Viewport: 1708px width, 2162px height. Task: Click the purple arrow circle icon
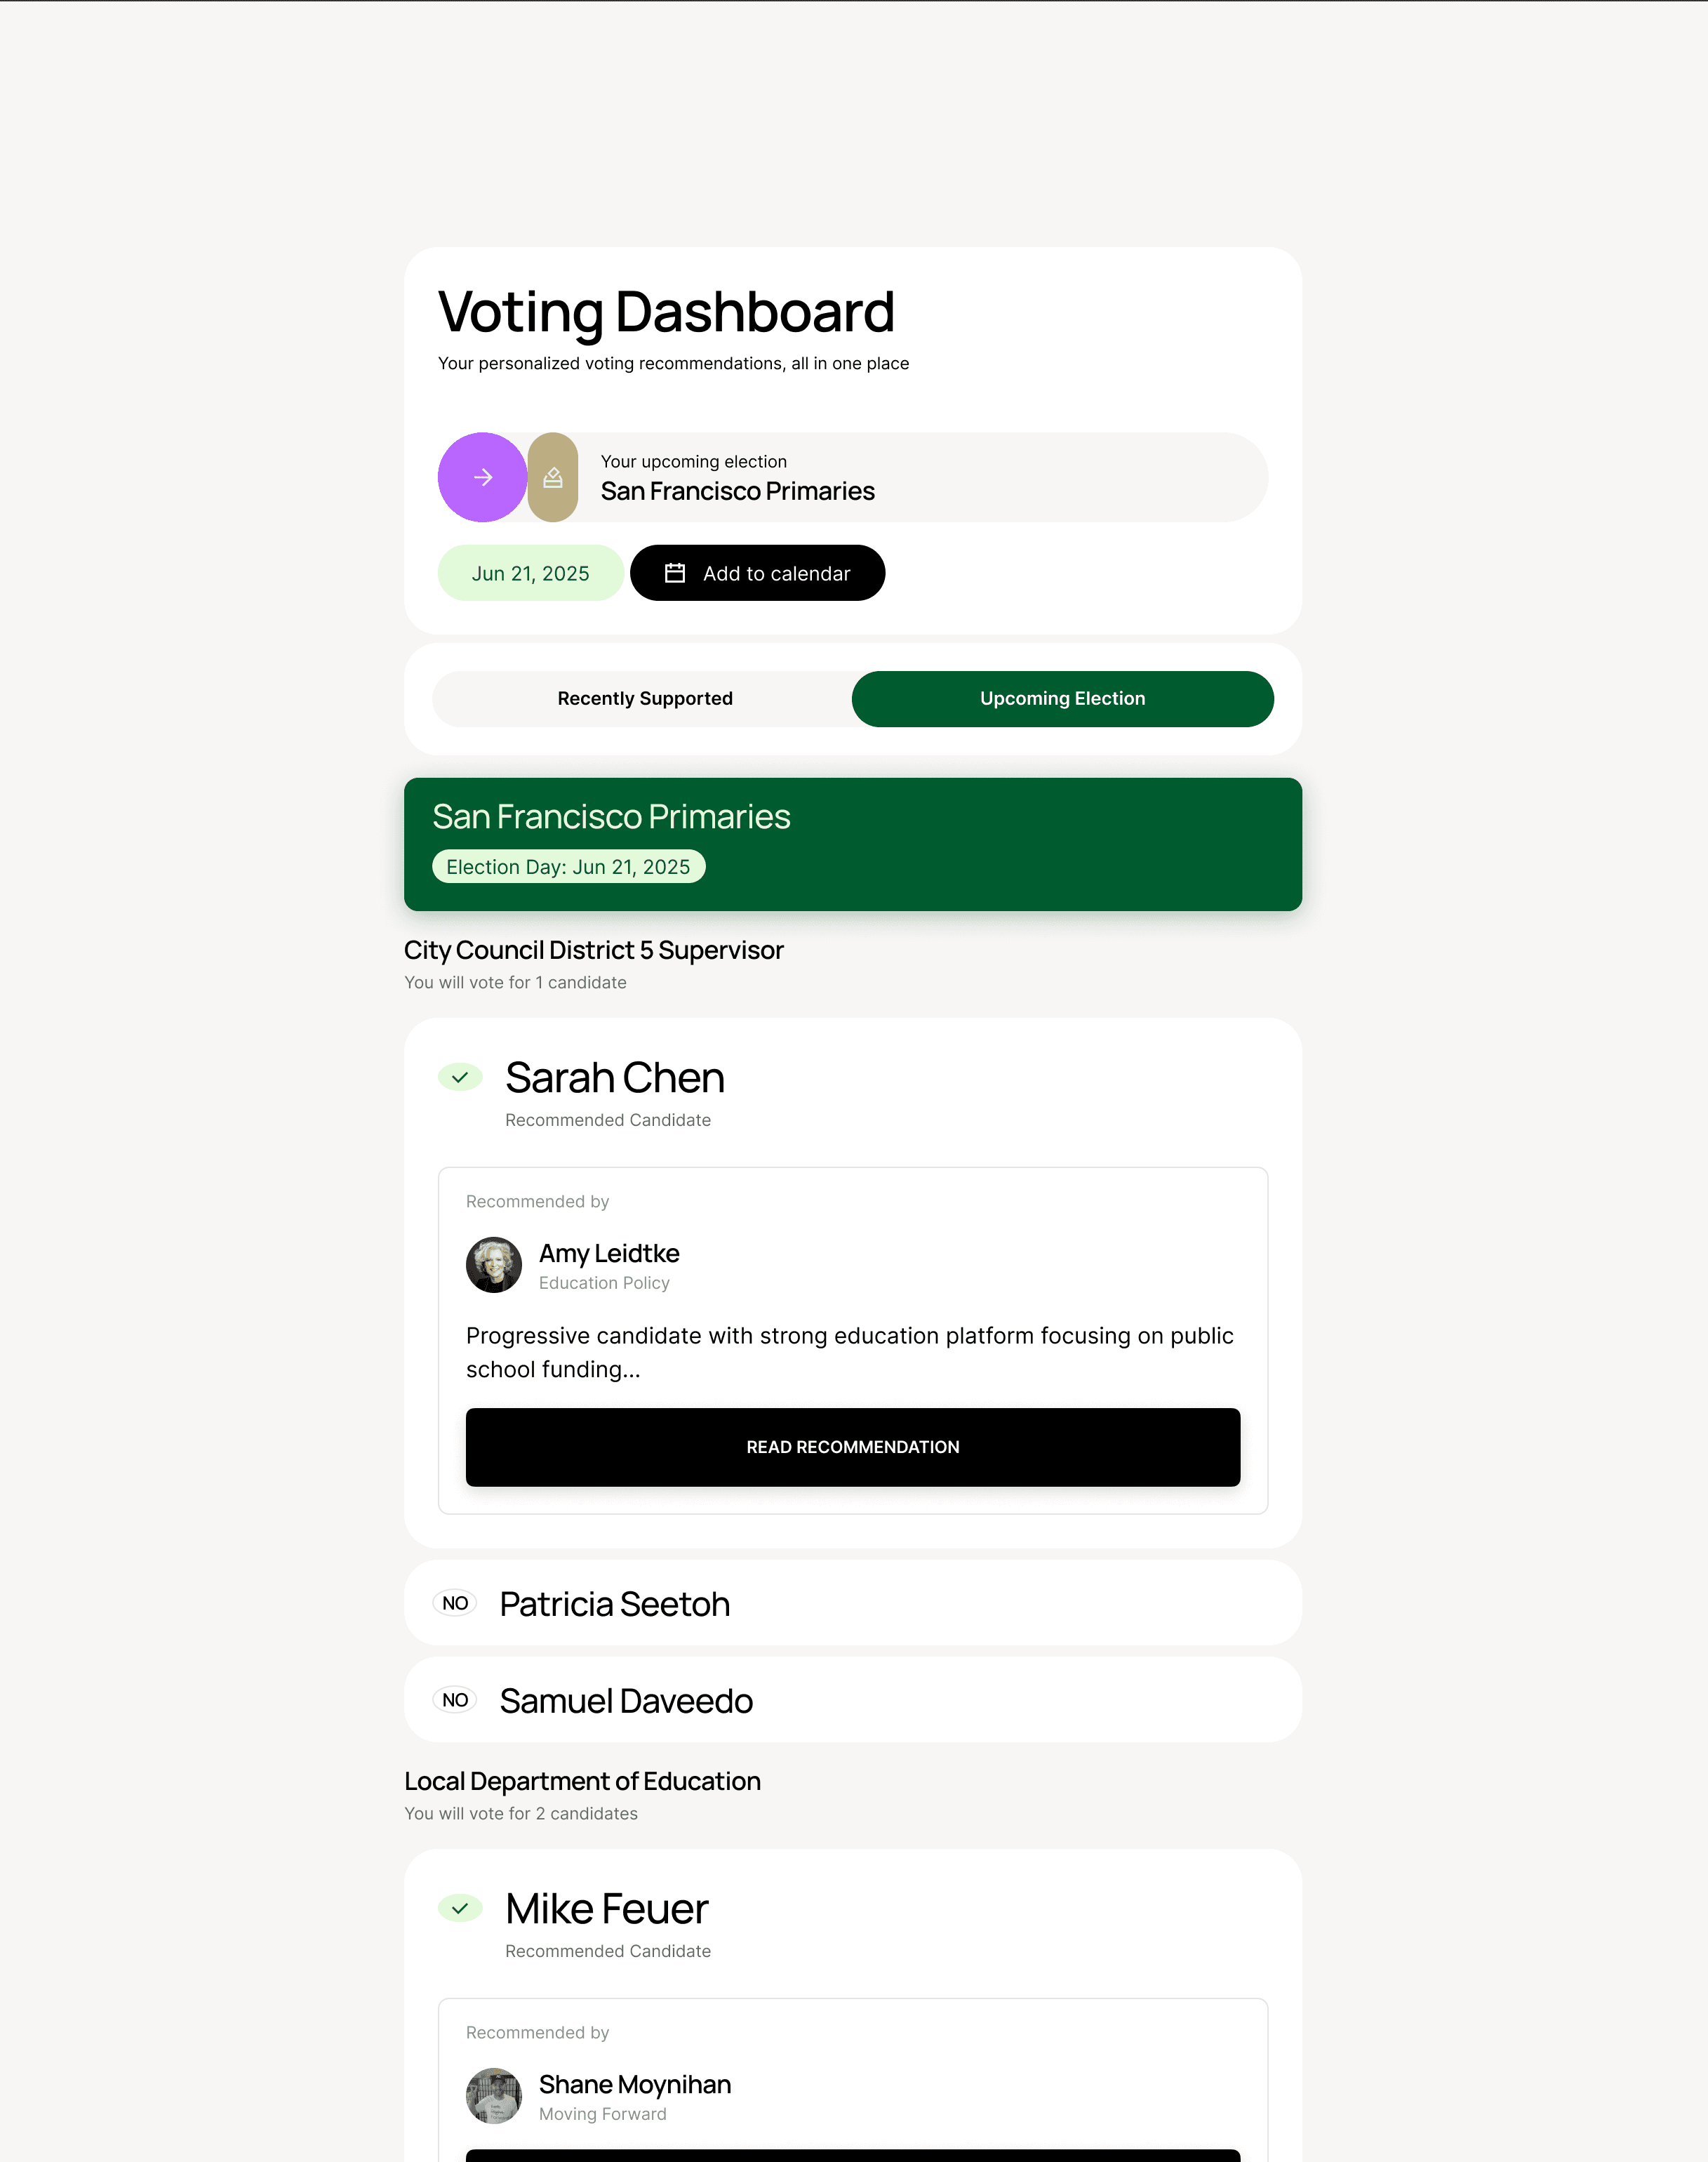click(482, 477)
